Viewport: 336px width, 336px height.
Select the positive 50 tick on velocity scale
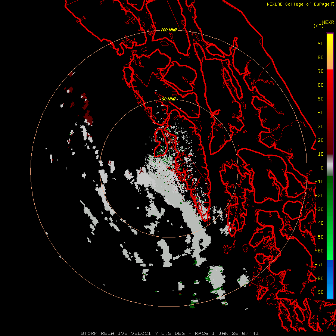pos(321,99)
